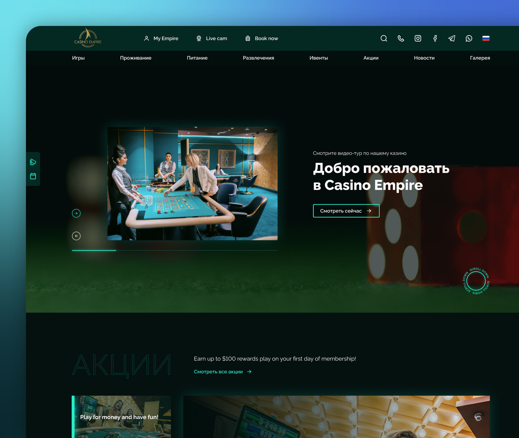The width and height of the screenshot is (519, 438).
Task: Click the Смотрите видео-тур по нашему казино text
Action: click(x=360, y=153)
